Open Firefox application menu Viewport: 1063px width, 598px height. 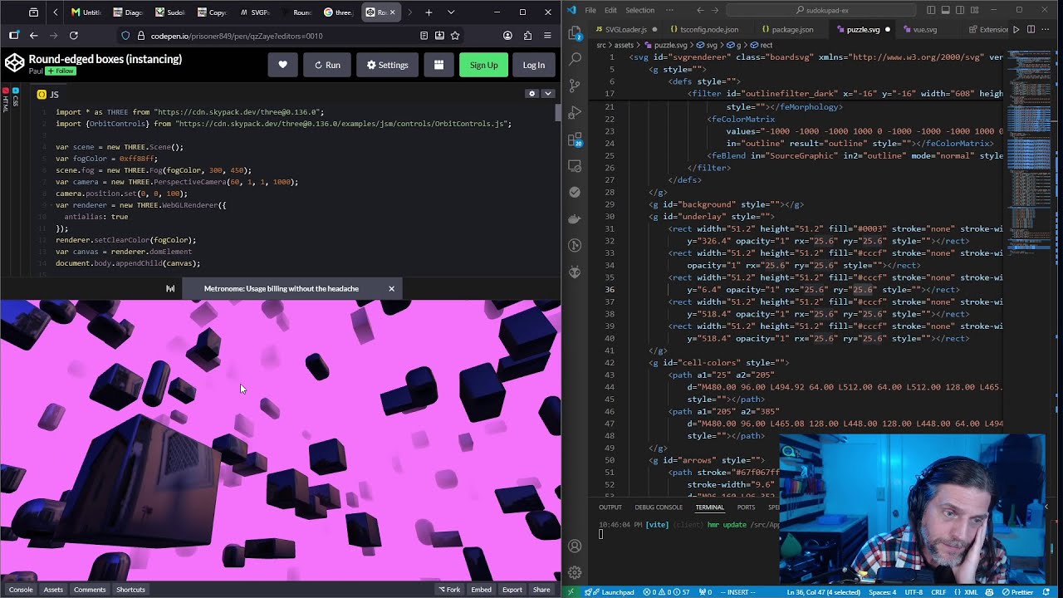coord(547,36)
